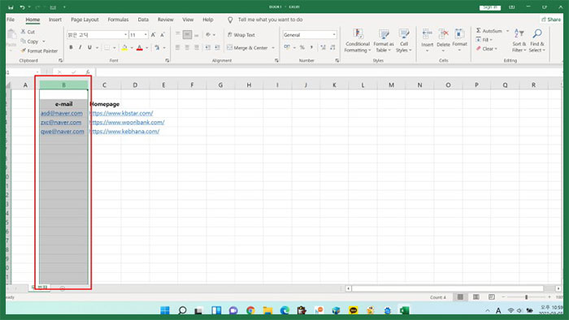569x320 pixels.
Task: Click the Sign in button
Action: (x=490, y=7)
